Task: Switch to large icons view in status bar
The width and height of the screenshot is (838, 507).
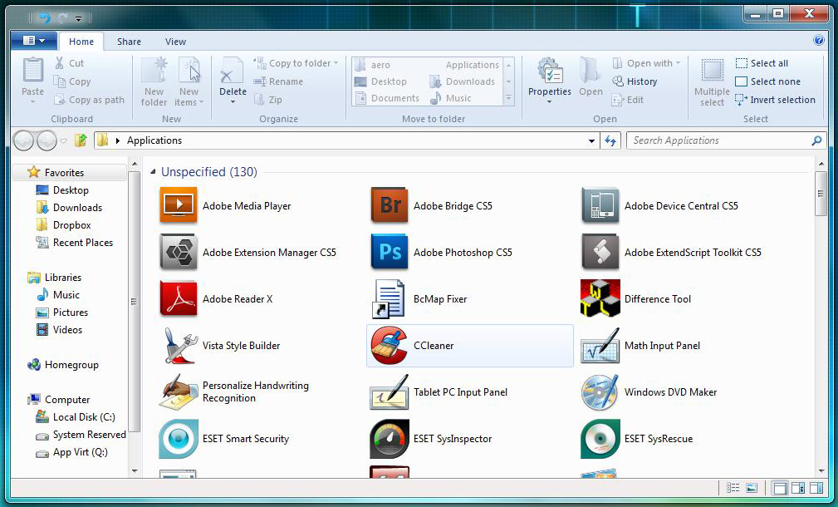Action: tap(752, 488)
